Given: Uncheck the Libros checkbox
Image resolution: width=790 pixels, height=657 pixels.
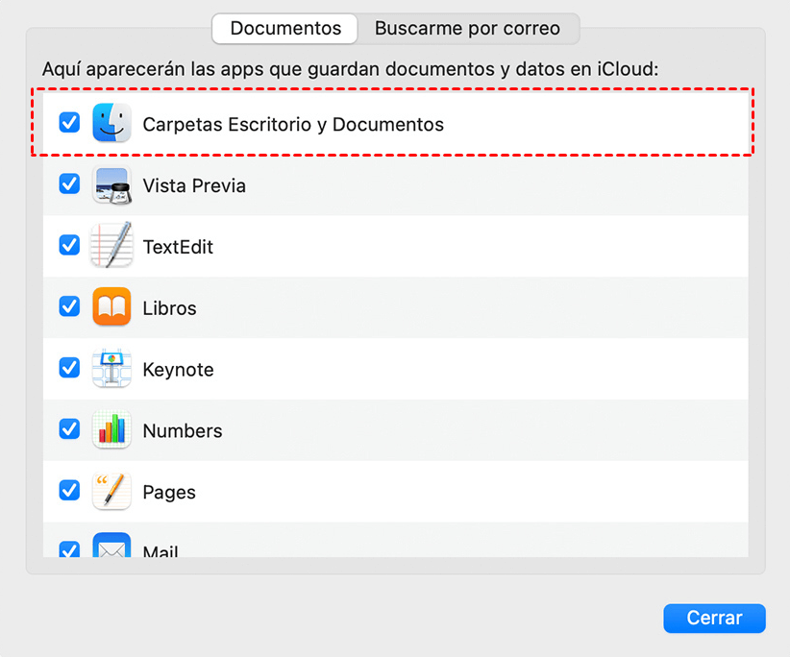Looking at the screenshot, I should (x=69, y=307).
